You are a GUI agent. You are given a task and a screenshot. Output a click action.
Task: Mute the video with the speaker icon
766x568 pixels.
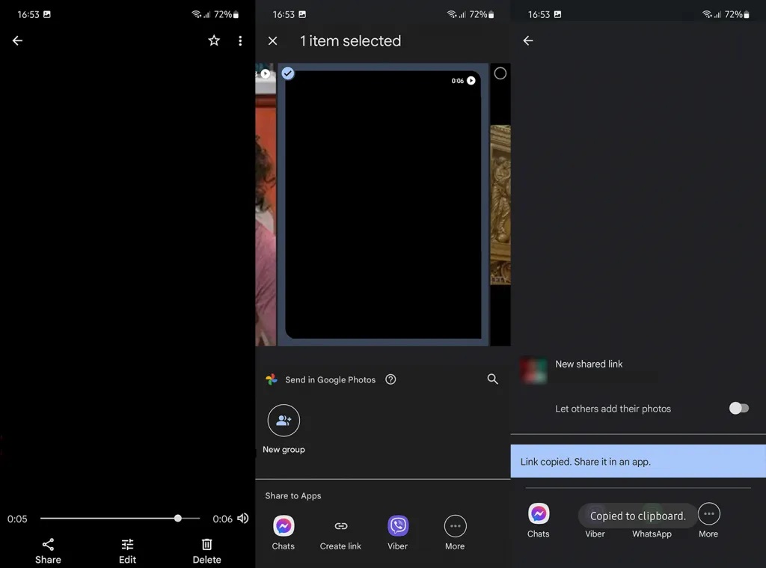(x=243, y=518)
